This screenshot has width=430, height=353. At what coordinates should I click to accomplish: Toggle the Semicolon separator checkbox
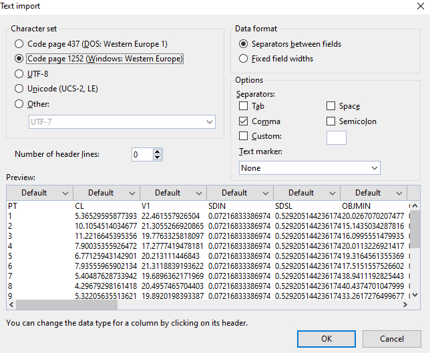pos(331,121)
